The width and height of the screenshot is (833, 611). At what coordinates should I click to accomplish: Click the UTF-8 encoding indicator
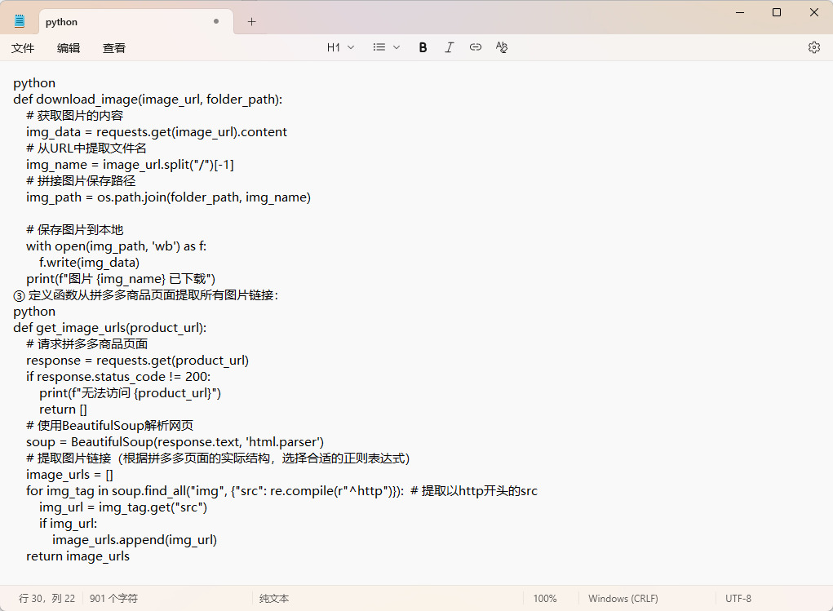(738, 599)
